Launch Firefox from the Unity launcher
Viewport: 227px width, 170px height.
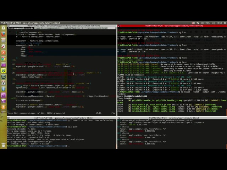[x=3, y=34]
